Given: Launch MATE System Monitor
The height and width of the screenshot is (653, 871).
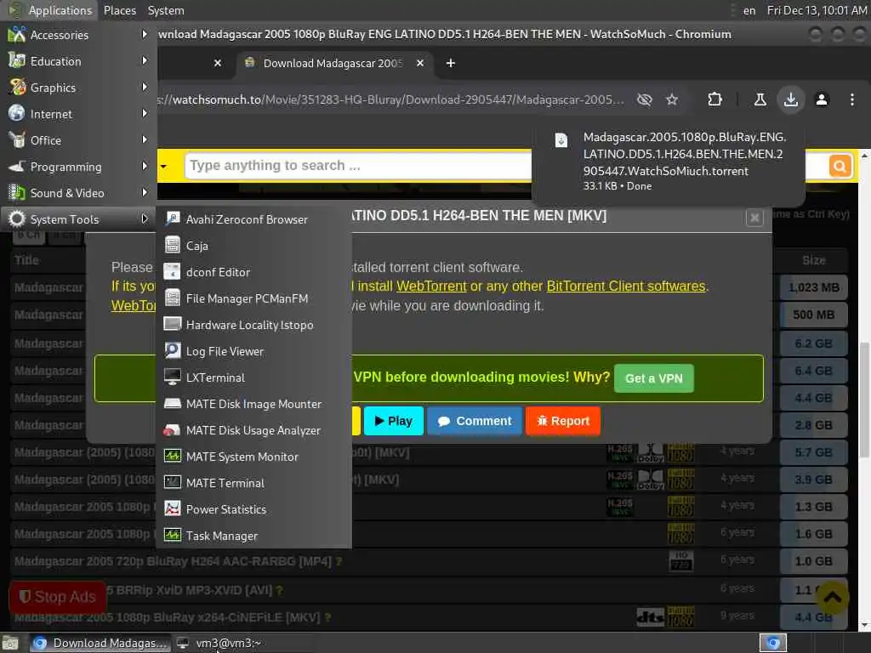Looking at the screenshot, I should [253, 457].
